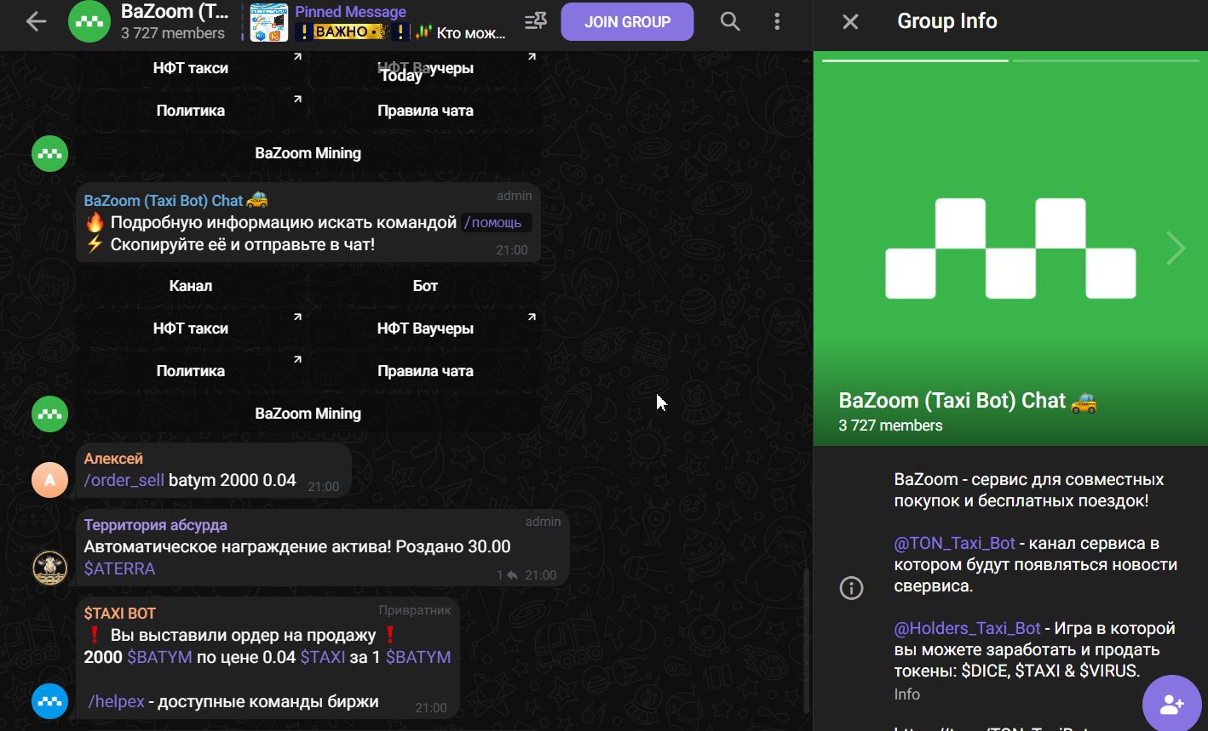
Task: Click the info circle icon in Group Info
Action: pos(851,588)
